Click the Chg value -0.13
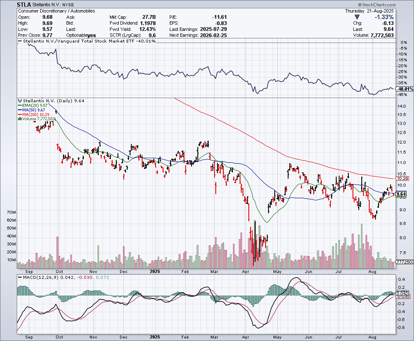Screen dimensions: 414x341 (388, 23)
